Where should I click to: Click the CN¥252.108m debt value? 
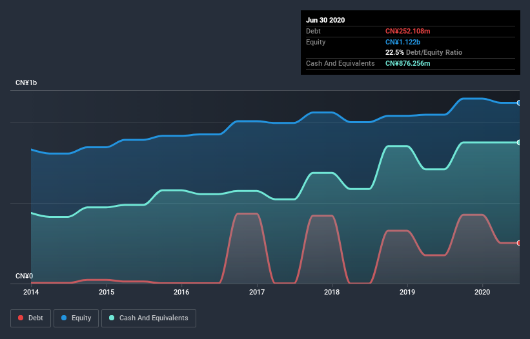pyautogui.click(x=407, y=32)
